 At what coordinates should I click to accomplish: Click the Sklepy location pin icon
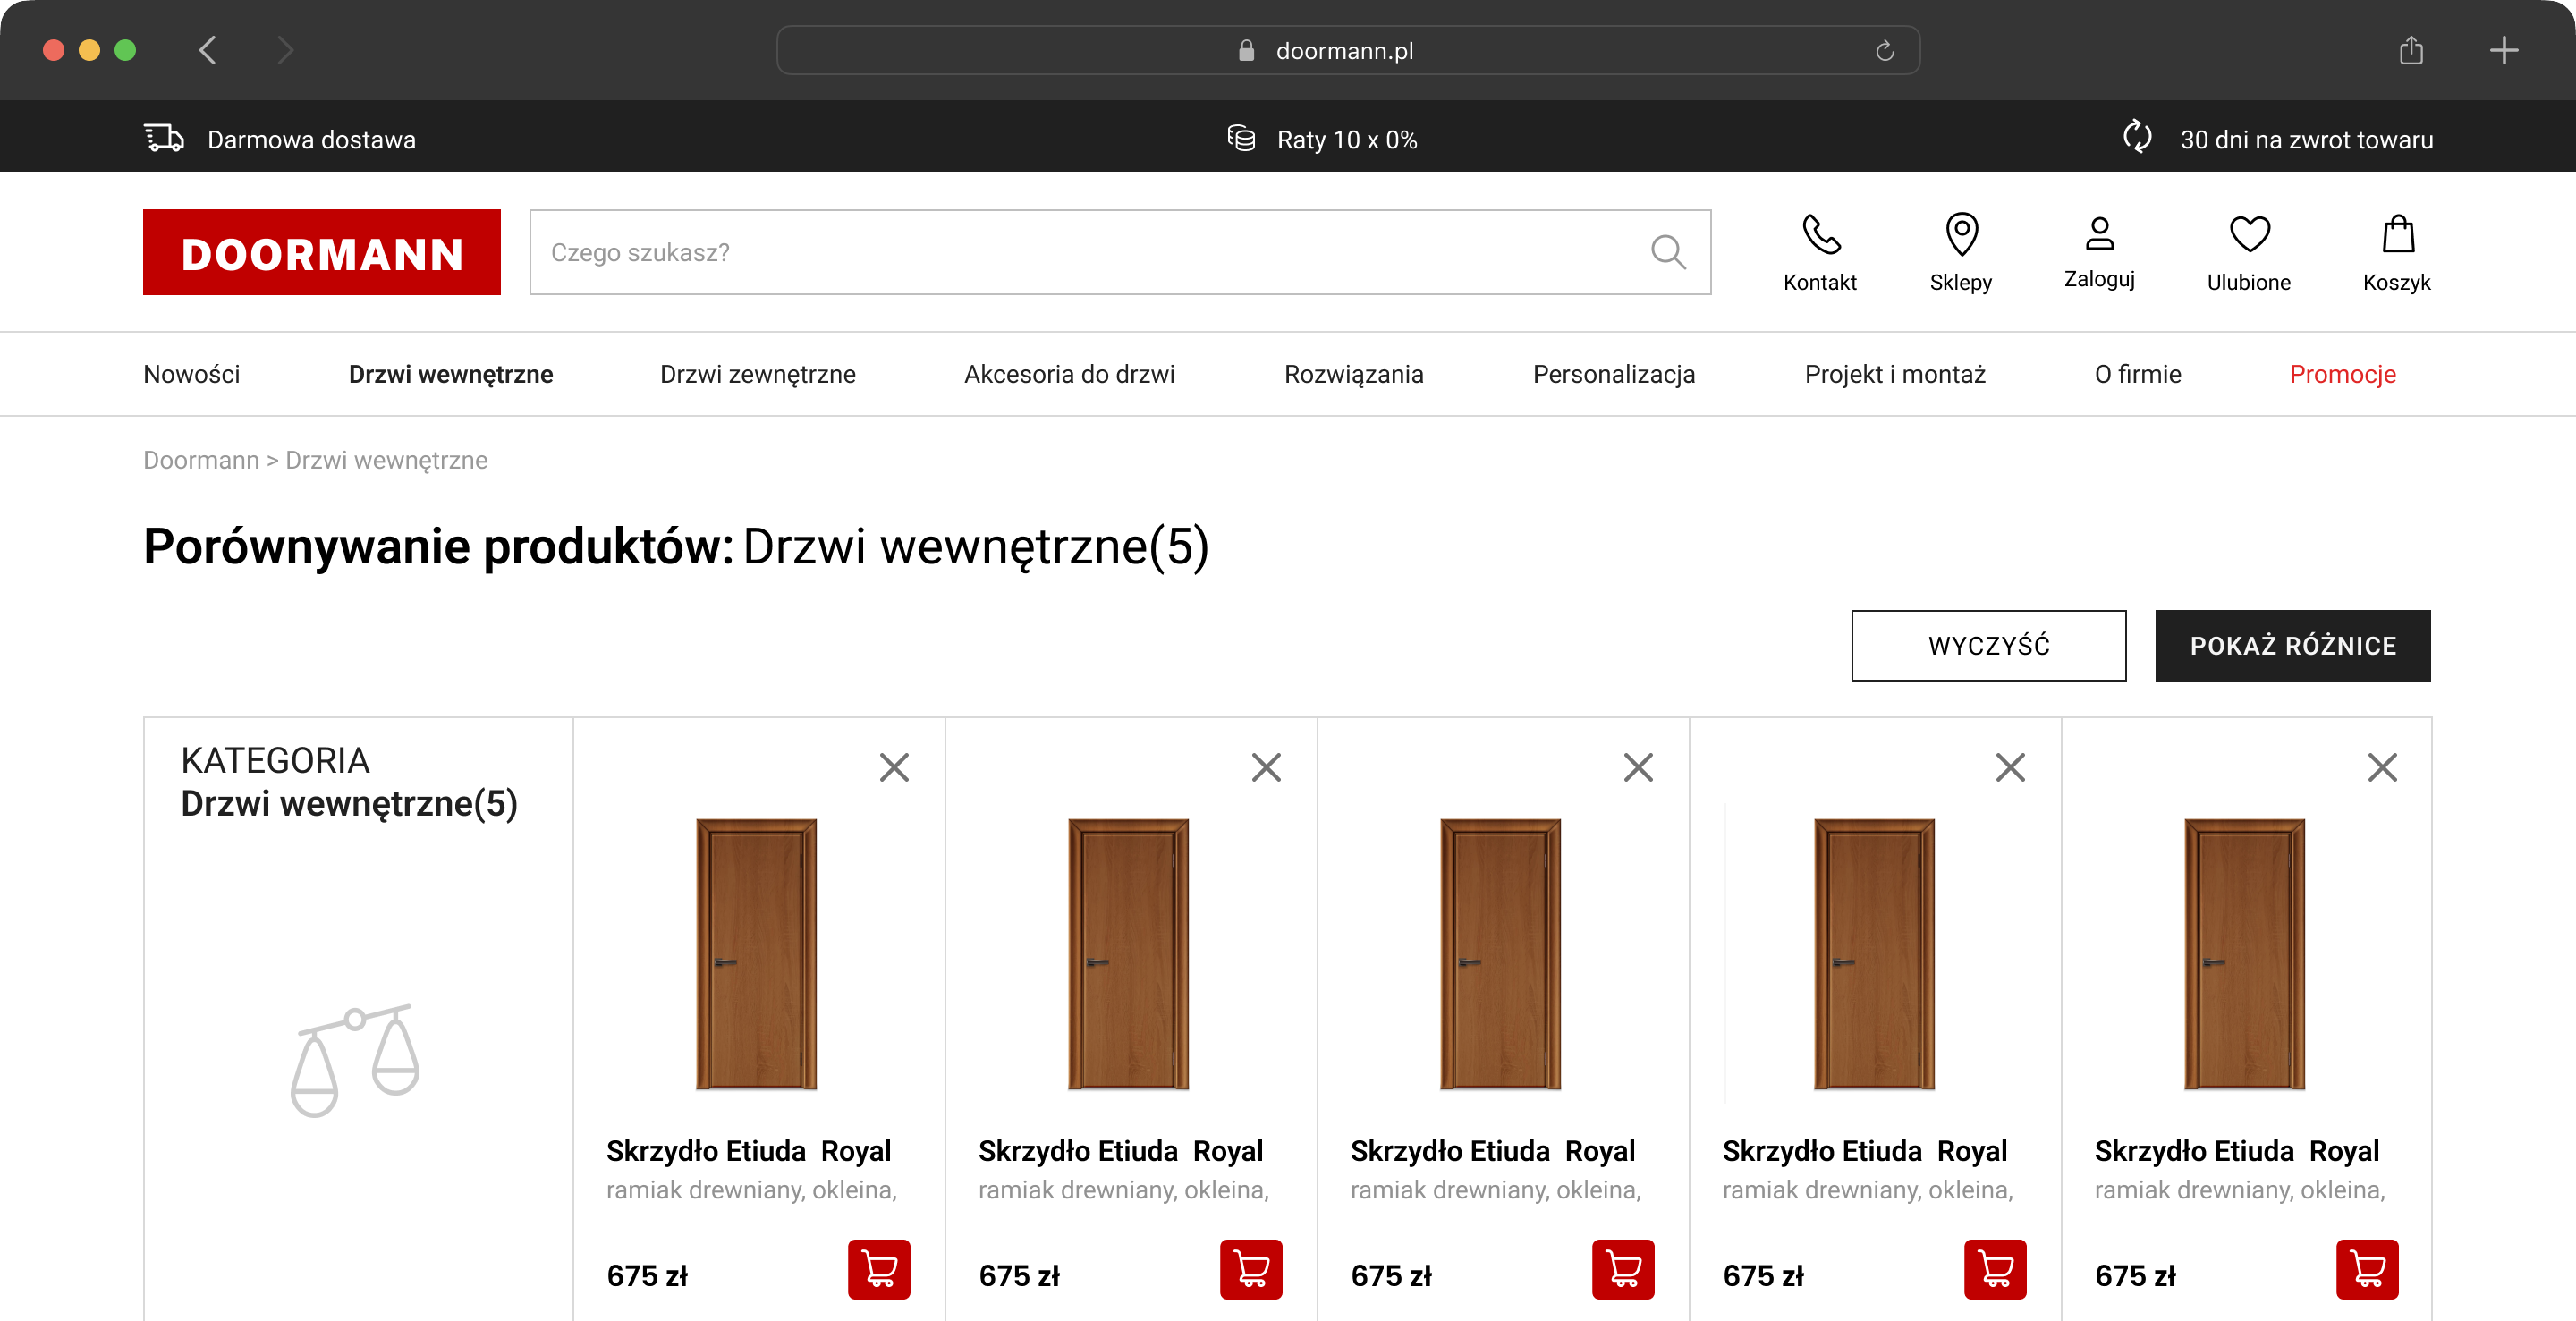pyautogui.click(x=1961, y=236)
